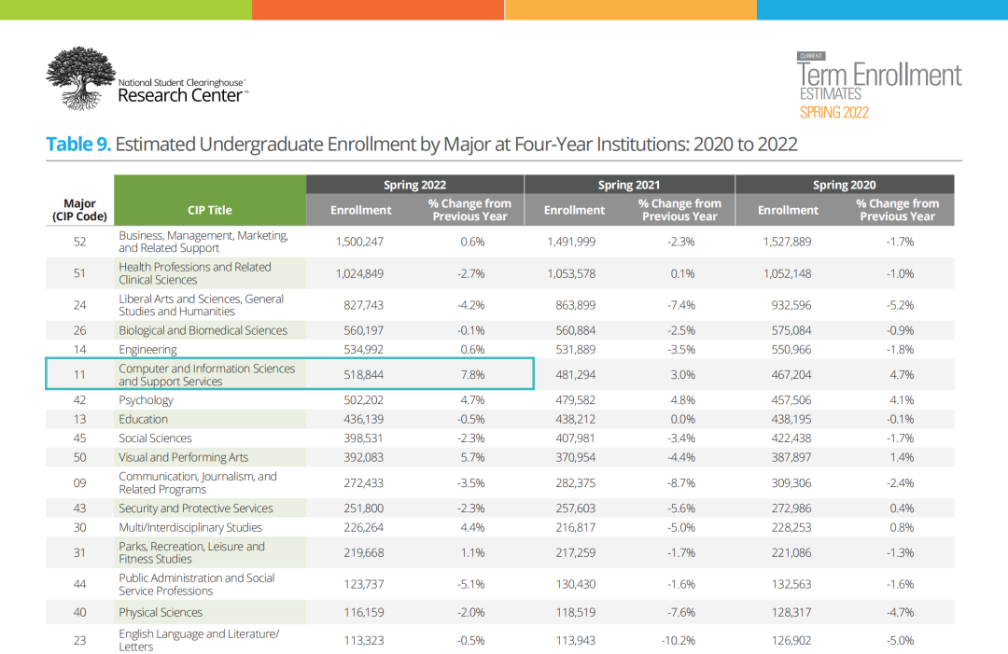Select the Visual and Performing Arts row
Viewport: 1008px width, 654px height.
(184, 457)
